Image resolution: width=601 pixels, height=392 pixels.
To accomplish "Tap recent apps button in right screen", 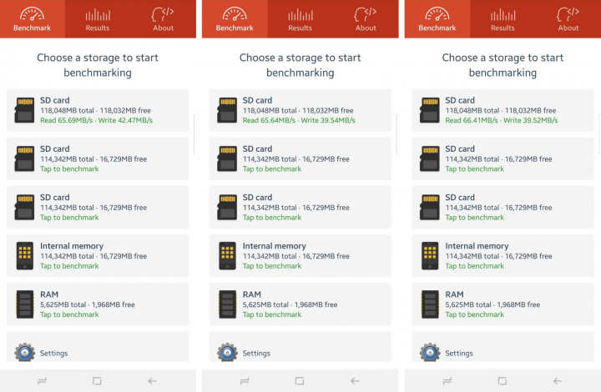I will pyautogui.click(x=447, y=381).
